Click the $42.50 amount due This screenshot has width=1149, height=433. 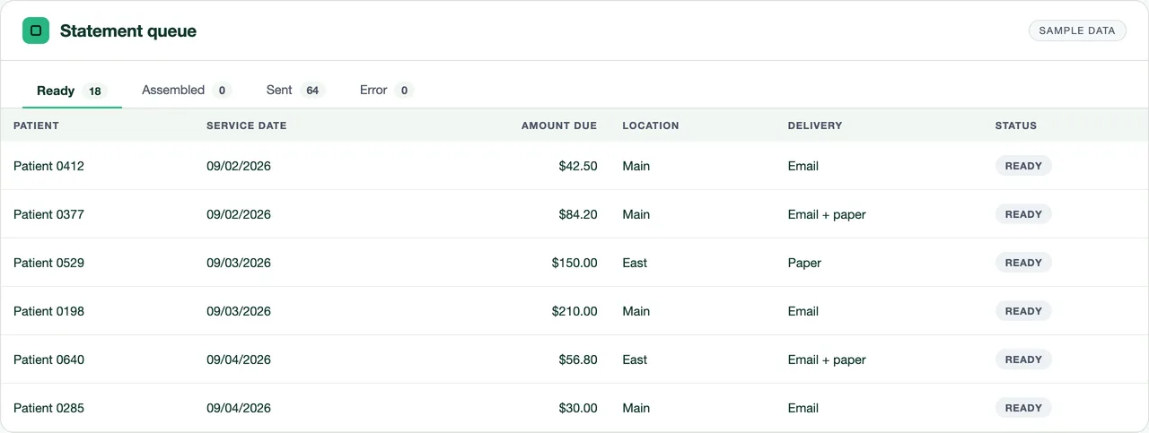578,166
